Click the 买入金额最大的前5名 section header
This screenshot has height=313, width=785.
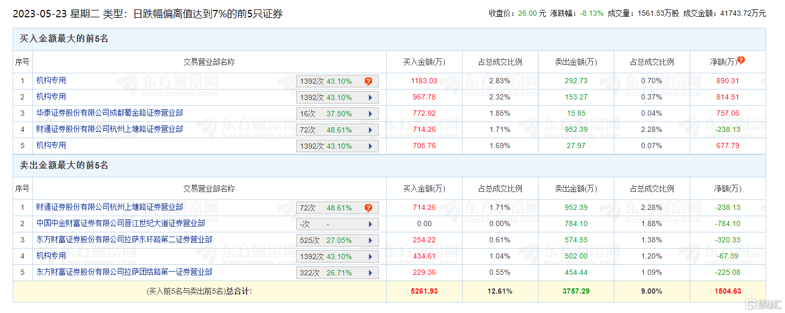coord(64,39)
